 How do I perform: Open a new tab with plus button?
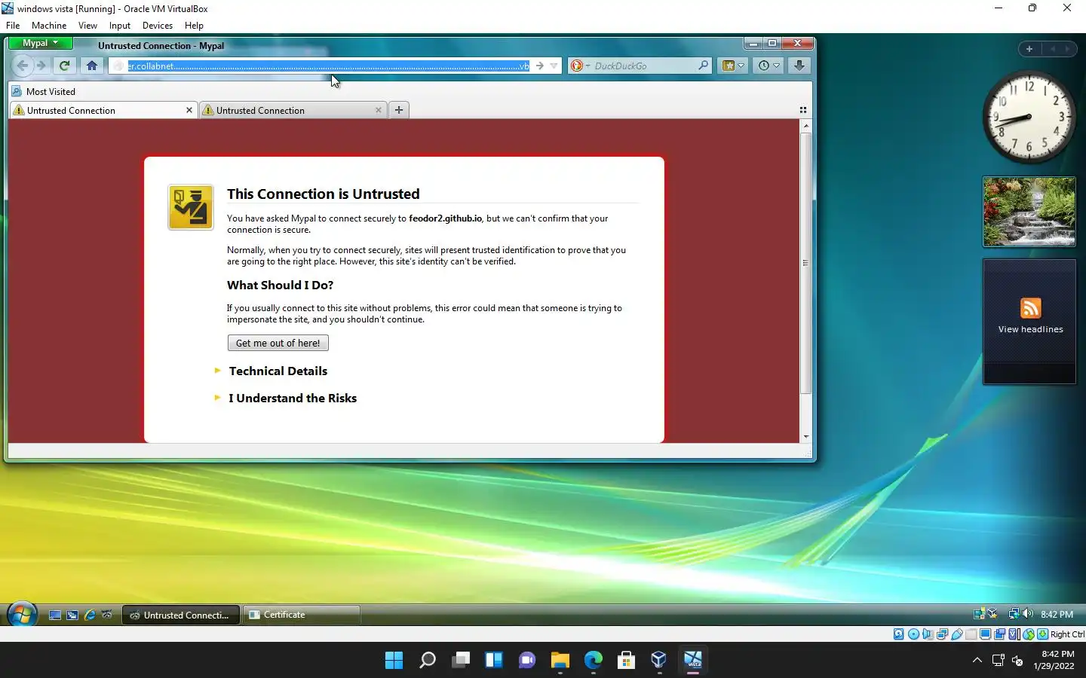(x=398, y=110)
